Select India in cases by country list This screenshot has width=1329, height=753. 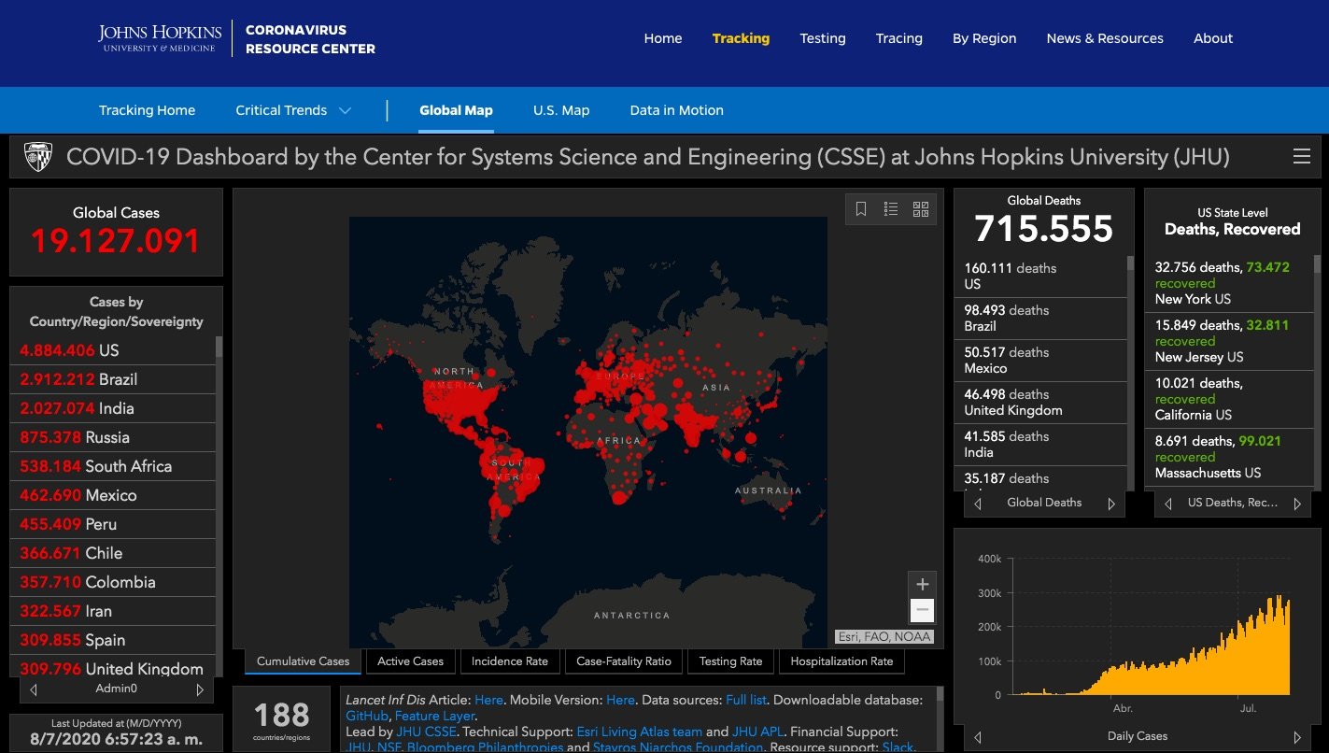pos(113,408)
